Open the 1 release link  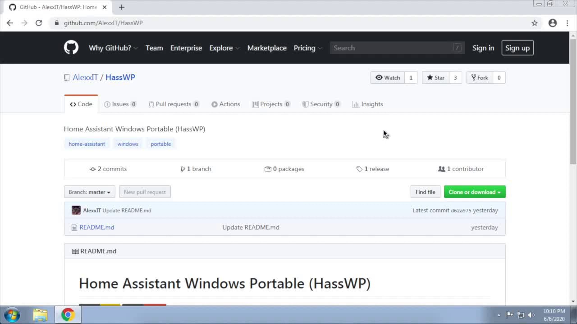[x=373, y=169]
